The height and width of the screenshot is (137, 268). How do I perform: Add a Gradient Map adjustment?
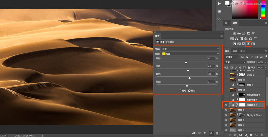(253, 44)
